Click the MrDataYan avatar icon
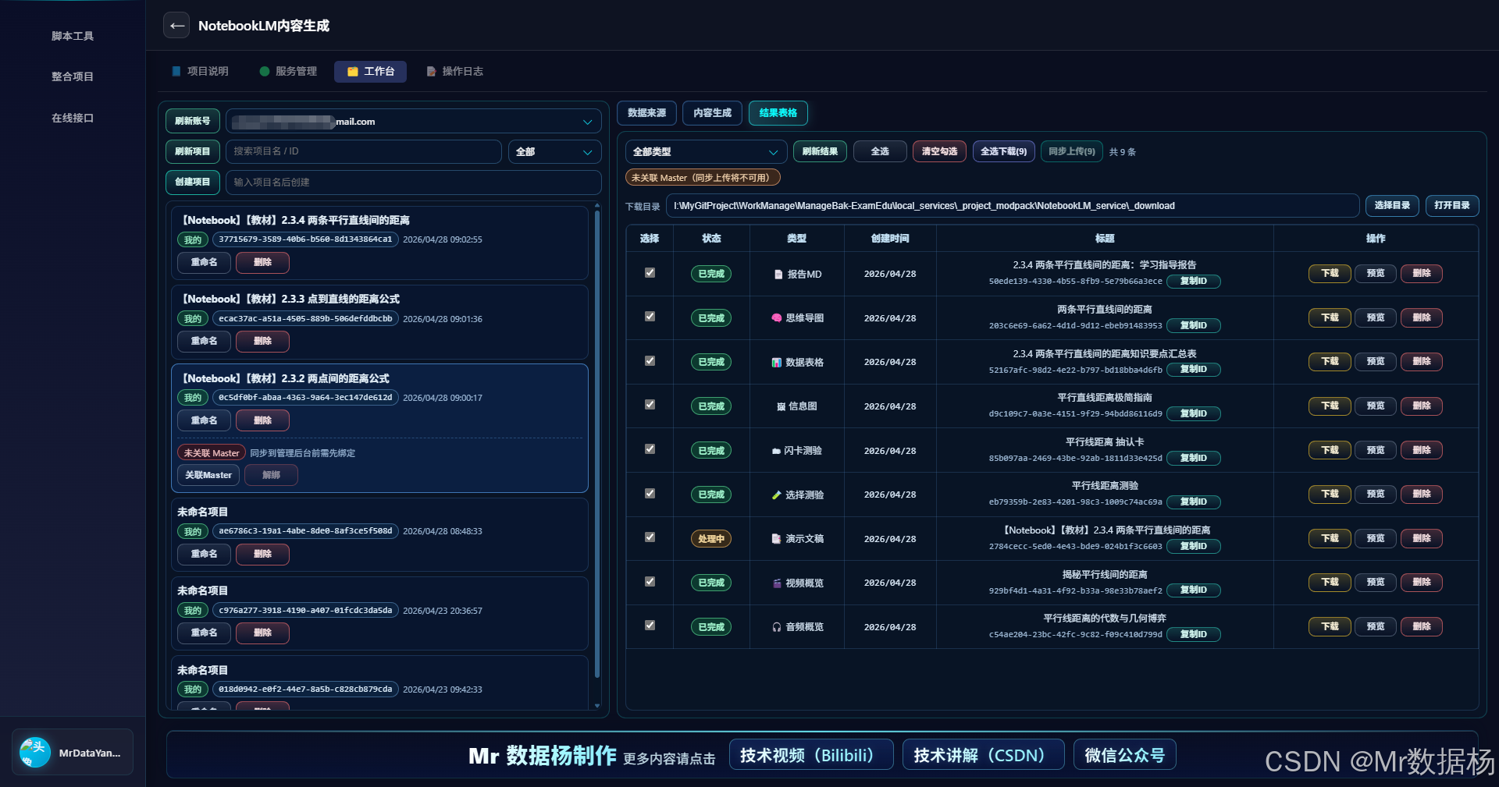The width and height of the screenshot is (1499, 787). click(x=35, y=753)
